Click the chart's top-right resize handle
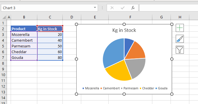 172,24
